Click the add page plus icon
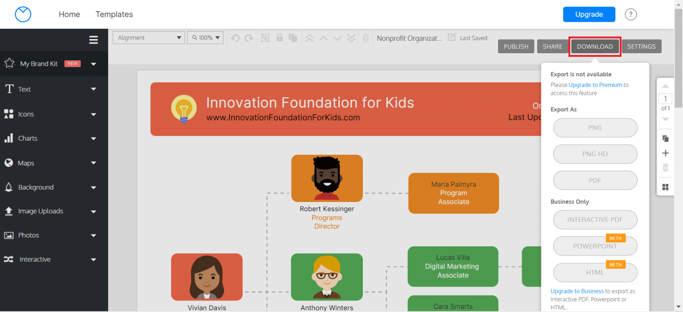Screen dimensions: 683x312 [666, 153]
